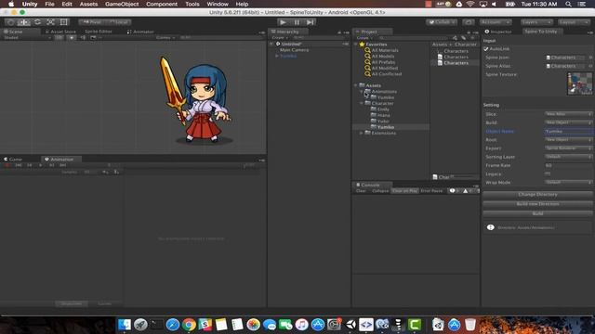Click the Change Directory button

pos(537,194)
